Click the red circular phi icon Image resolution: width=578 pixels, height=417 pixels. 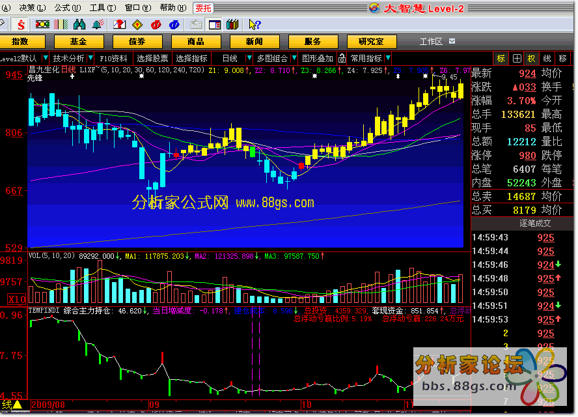click(x=156, y=25)
